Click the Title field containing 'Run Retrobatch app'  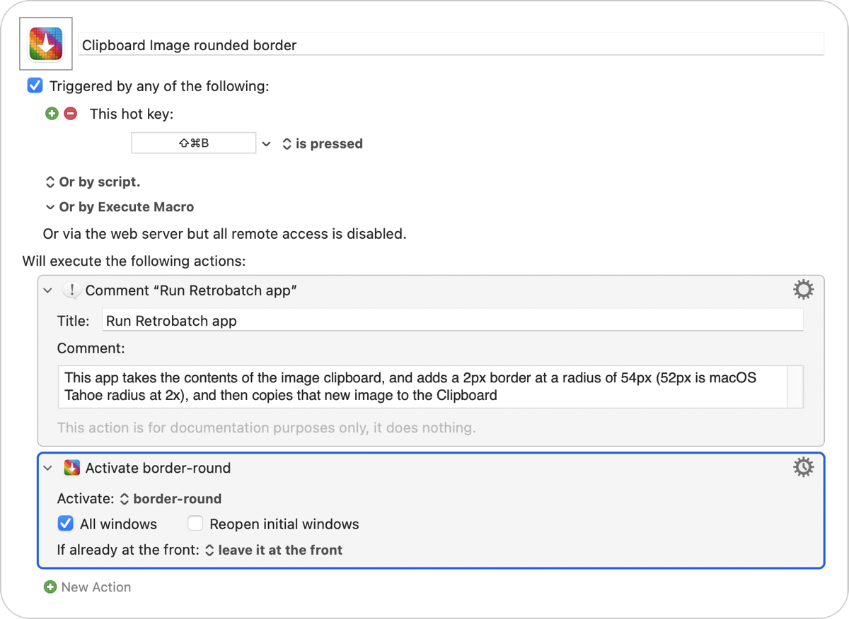tap(283, 319)
